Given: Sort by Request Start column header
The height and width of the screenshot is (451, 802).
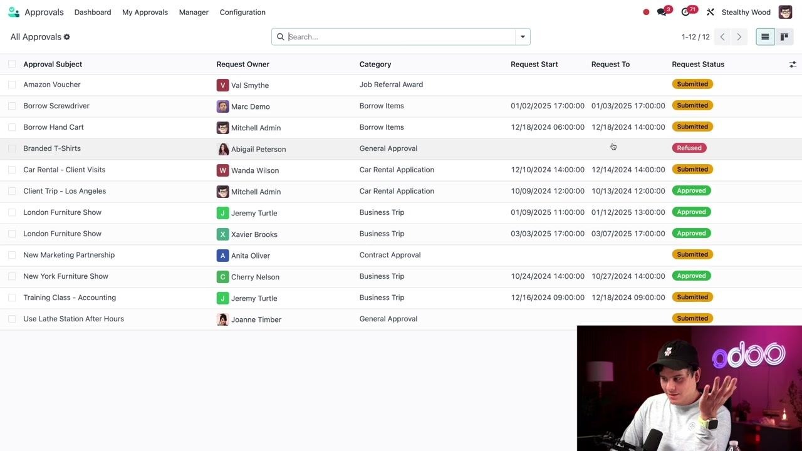Looking at the screenshot, I should pos(534,64).
